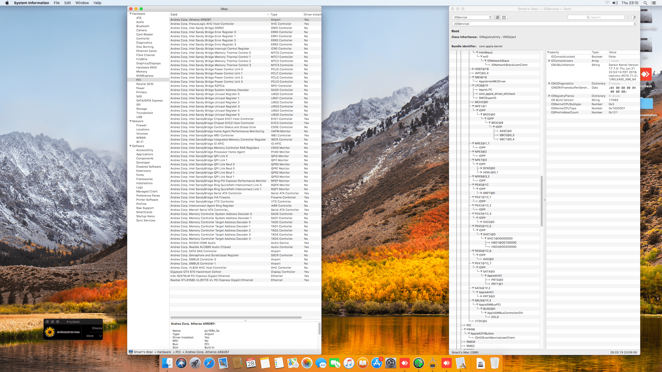Open FaceTime icon in Dock
Image resolution: width=662 pixels, height=372 pixels.
(x=335, y=363)
